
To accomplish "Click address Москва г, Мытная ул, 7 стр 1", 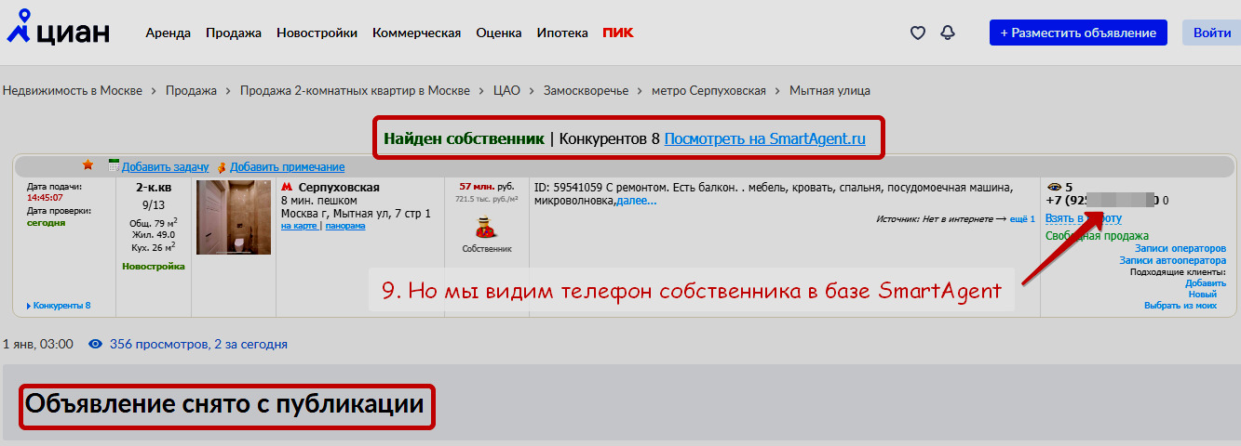I will [356, 214].
